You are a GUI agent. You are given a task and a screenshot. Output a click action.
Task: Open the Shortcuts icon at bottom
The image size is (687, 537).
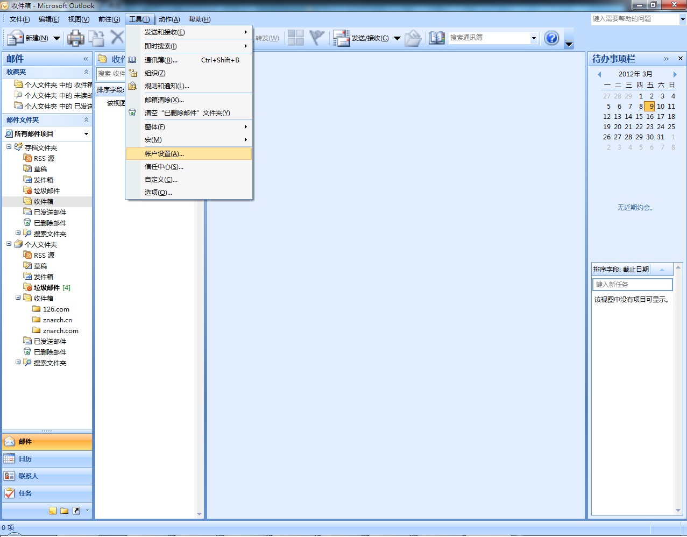(76, 511)
